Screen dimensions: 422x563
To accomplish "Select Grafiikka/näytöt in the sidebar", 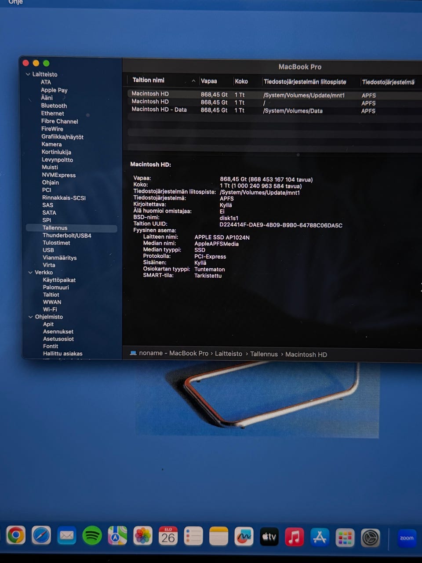I will [x=62, y=137].
